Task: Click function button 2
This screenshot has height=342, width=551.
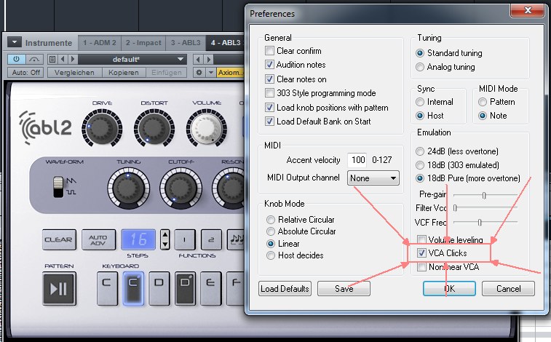Action: pos(211,239)
